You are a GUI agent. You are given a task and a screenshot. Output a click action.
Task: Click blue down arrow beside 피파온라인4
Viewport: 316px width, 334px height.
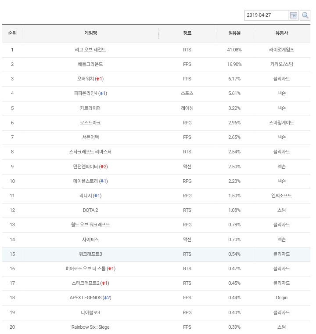[x=101, y=94]
